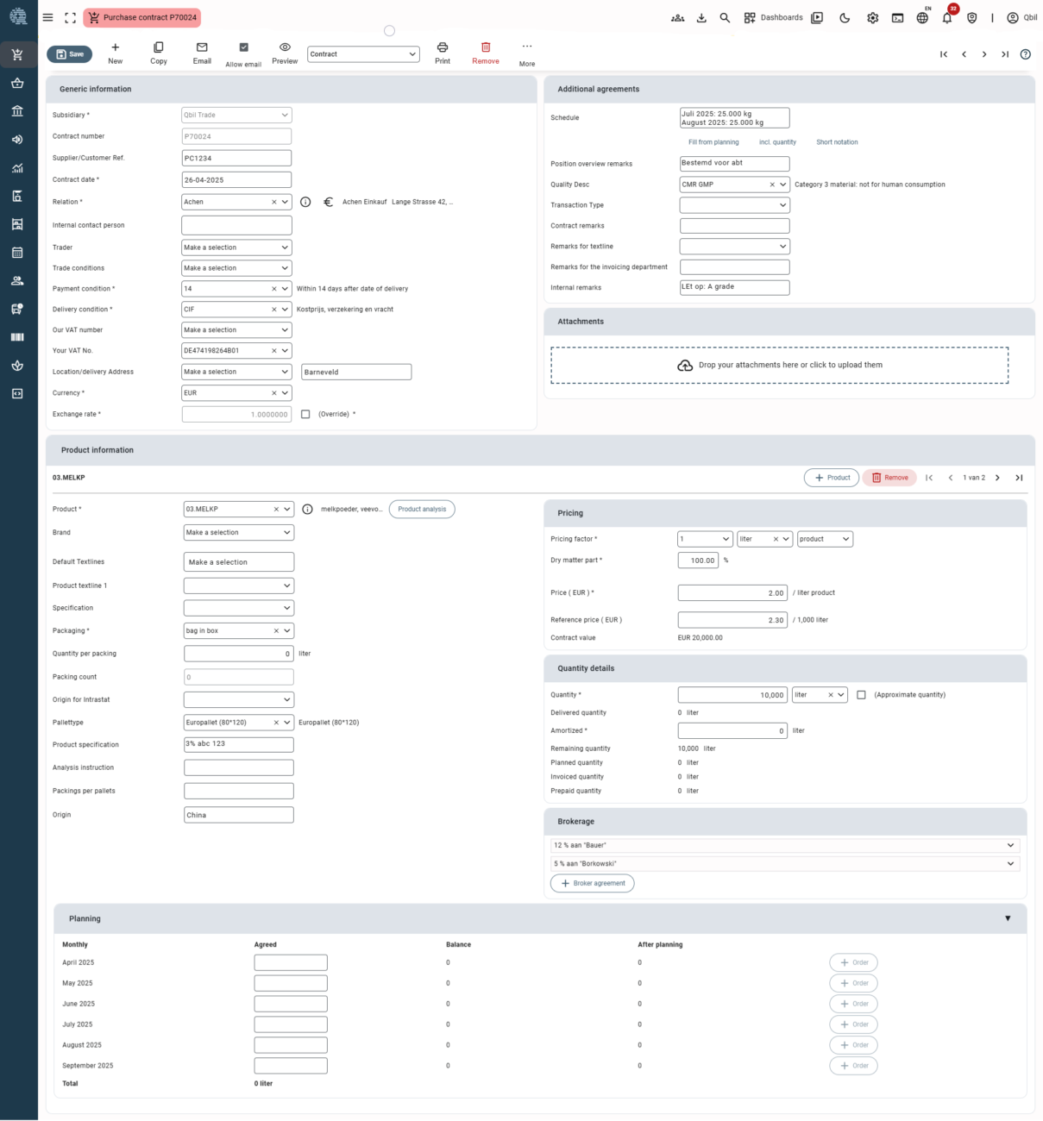Open the Qbil user account menu
The height and width of the screenshot is (1121, 1043).
coord(1022,17)
